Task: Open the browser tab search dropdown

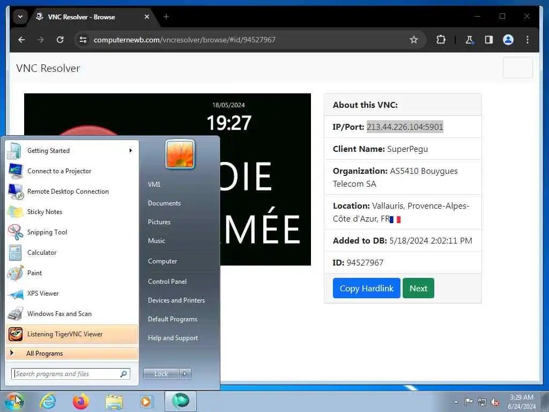Action: (x=20, y=17)
